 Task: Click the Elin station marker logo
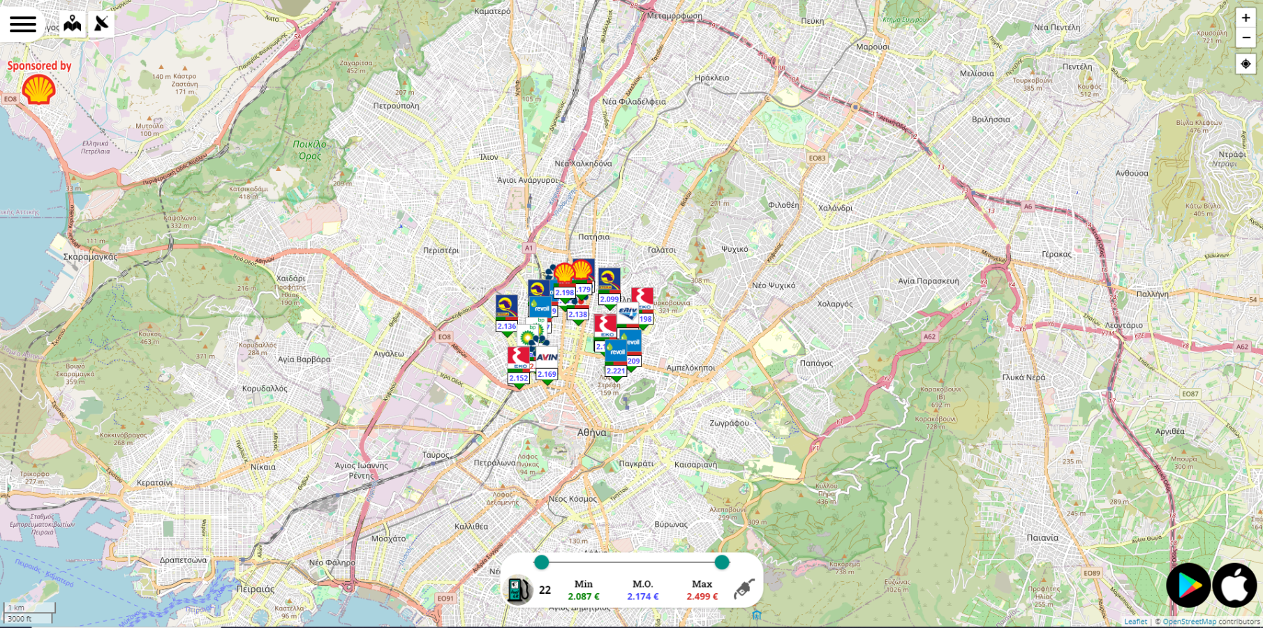628,313
